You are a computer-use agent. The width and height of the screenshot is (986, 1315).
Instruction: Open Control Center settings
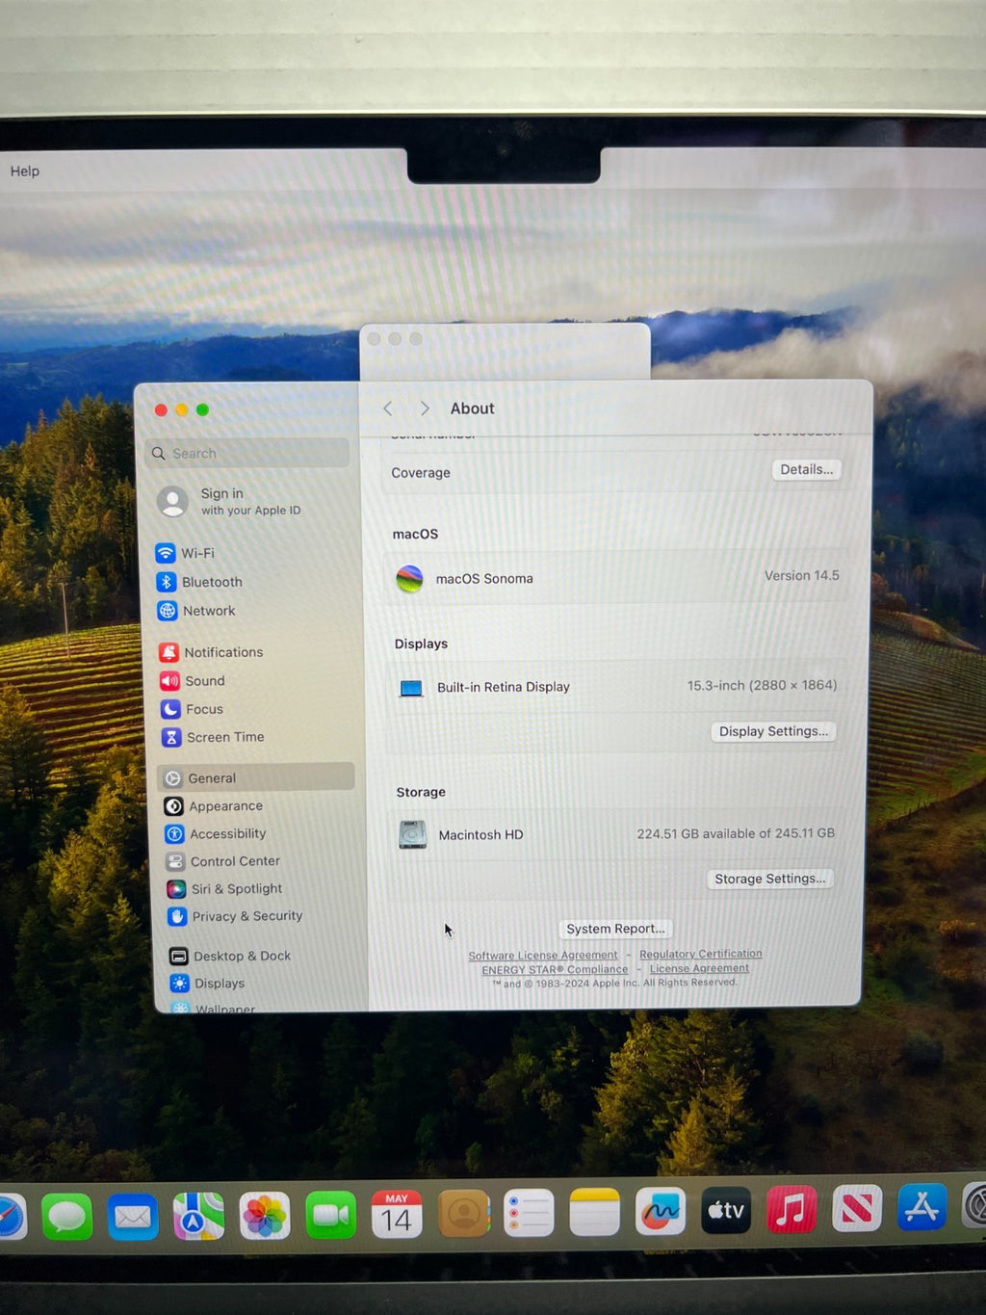tap(223, 861)
